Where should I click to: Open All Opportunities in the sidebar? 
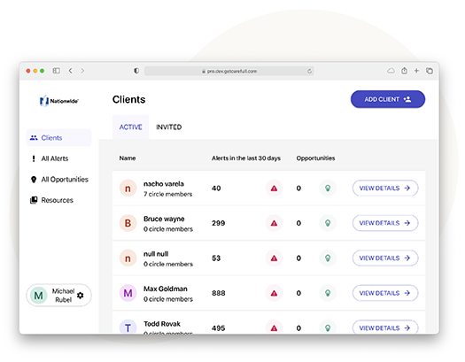pos(58,179)
